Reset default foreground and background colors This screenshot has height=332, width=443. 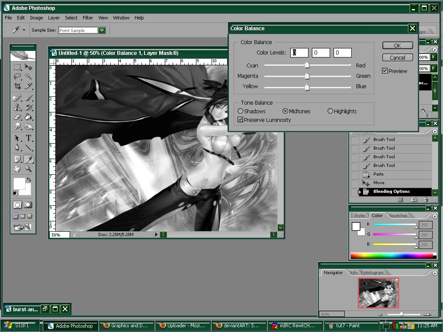coord(15,193)
